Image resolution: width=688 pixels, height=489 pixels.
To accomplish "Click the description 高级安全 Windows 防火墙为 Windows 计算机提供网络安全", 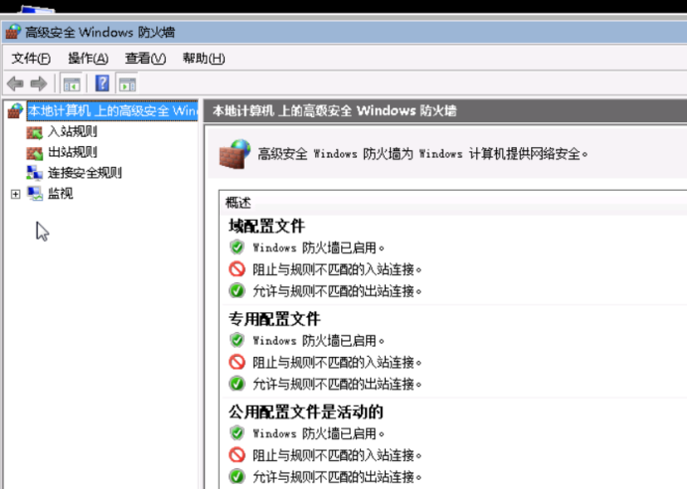I will click(423, 154).
